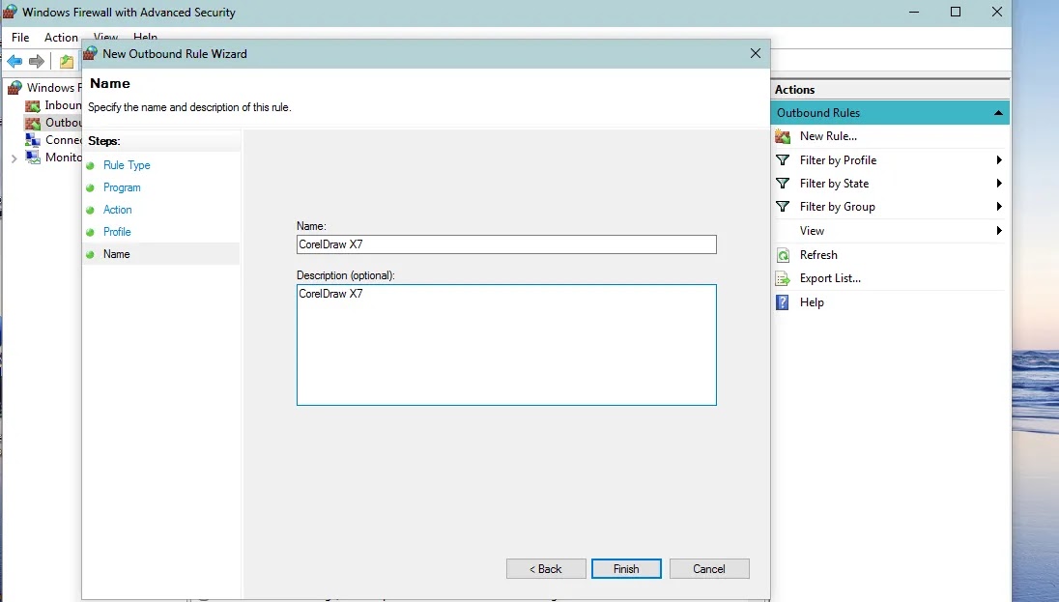The image size is (1059, 602).
Task: Click the Filter by Group funnel icon
Action: coord(782,207)
